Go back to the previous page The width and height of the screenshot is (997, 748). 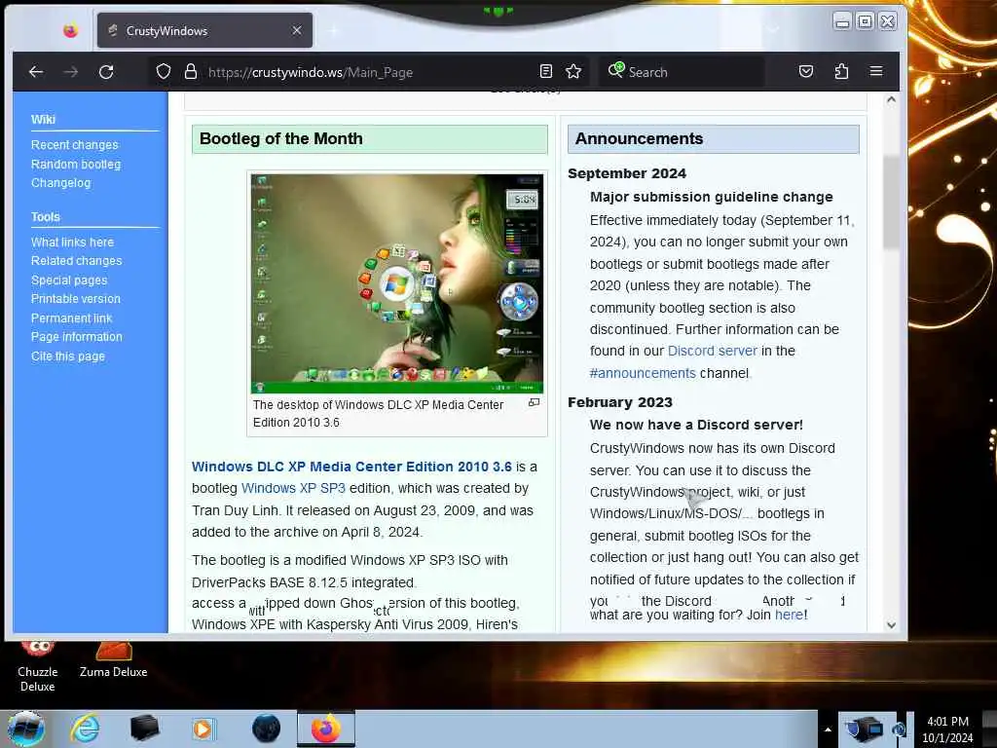coord(36,72)
